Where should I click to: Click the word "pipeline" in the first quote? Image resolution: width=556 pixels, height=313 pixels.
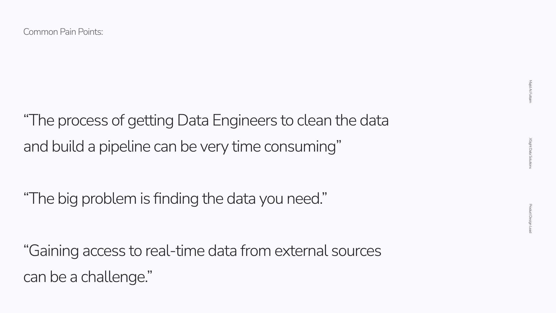(x=125, y=146)
